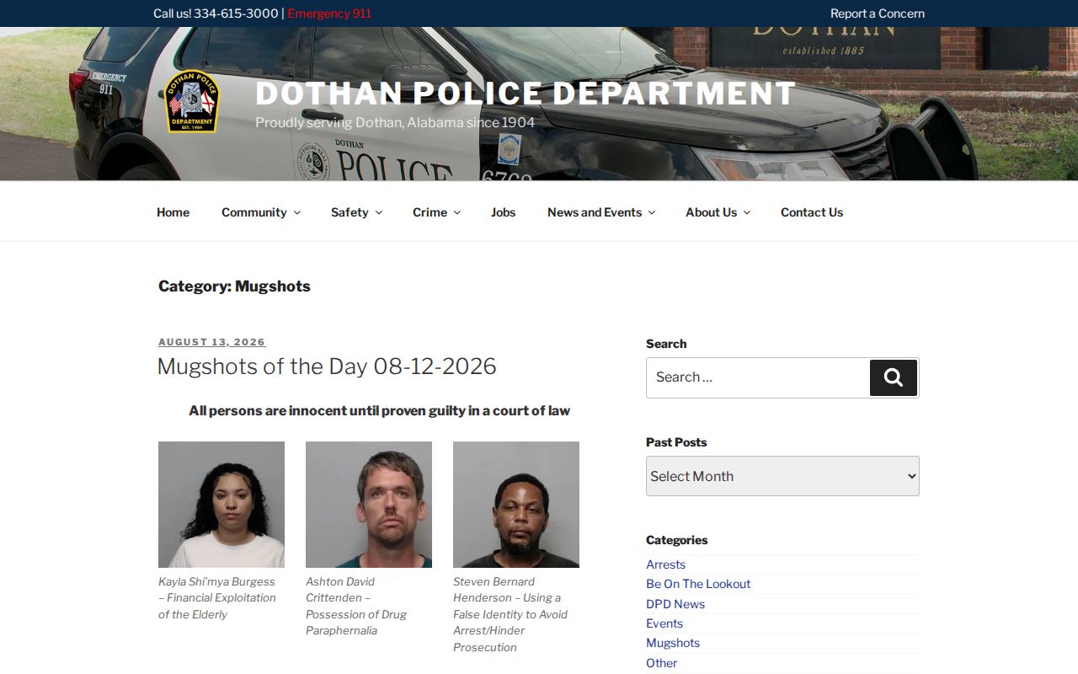
Task: Click the phone number 334-615-3000
Action: click(x=236, y=13)
